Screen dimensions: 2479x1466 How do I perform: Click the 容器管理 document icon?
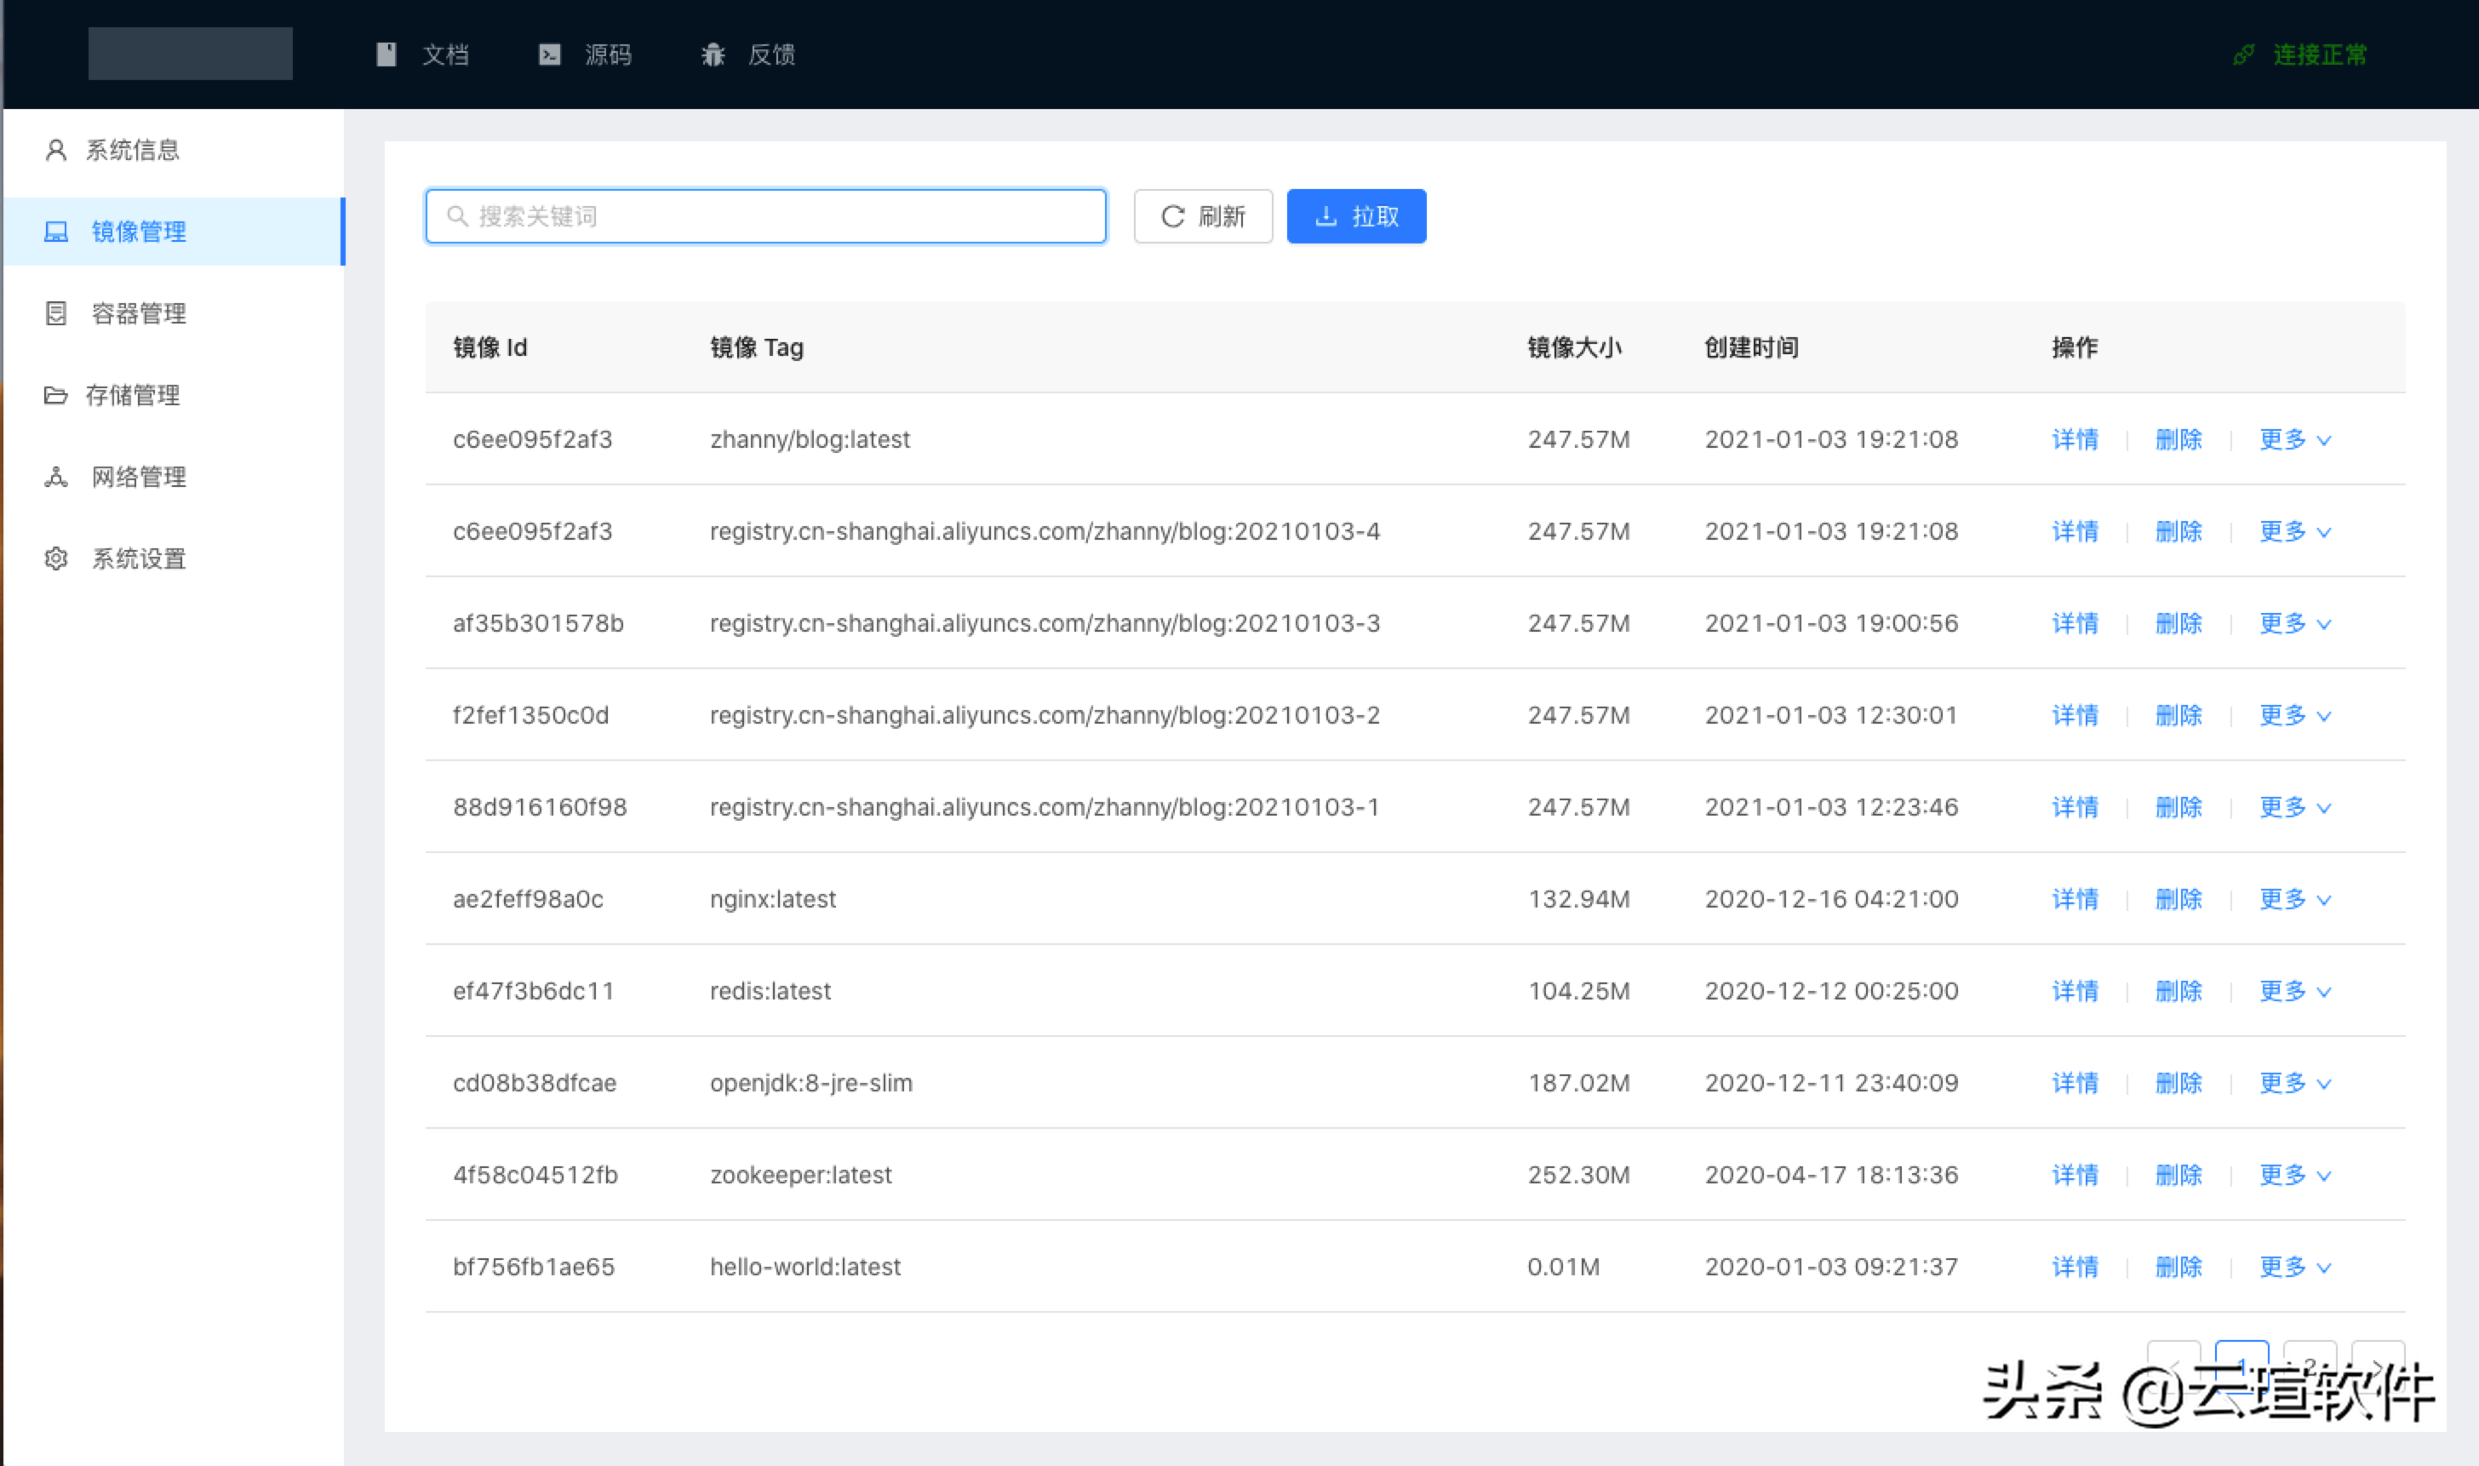[x=56, y=313]
